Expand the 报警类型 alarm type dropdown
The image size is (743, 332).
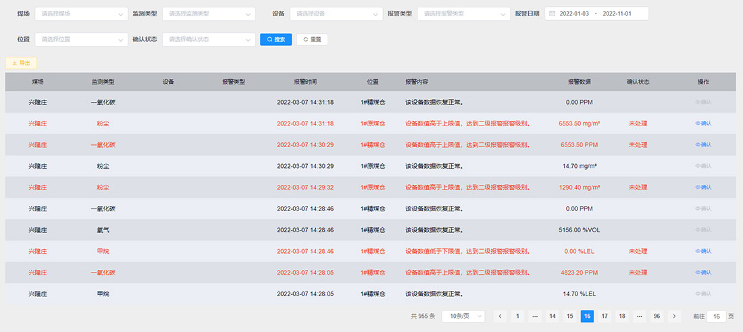click(x=463, y=13)
